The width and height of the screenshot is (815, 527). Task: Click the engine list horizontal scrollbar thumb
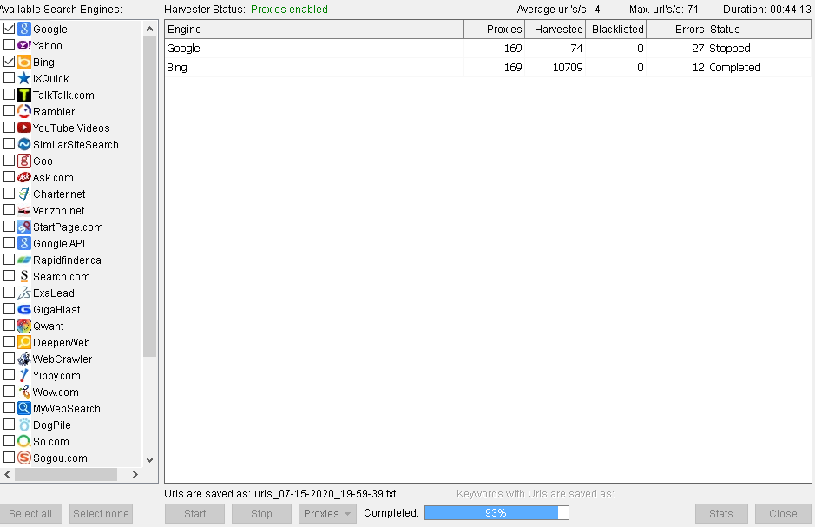66,474
